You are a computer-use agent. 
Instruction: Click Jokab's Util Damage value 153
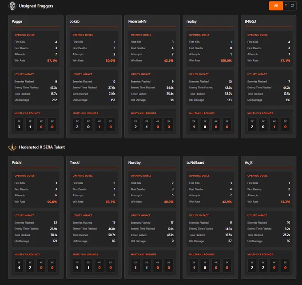(x=113, y=100)
